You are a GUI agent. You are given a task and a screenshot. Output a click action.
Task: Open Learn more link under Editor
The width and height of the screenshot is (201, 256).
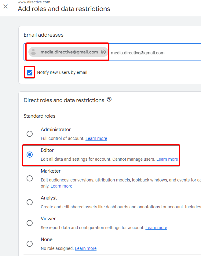167,159
